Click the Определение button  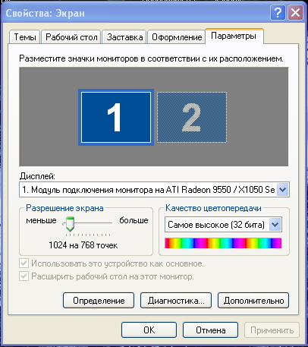tap(99, 301)
